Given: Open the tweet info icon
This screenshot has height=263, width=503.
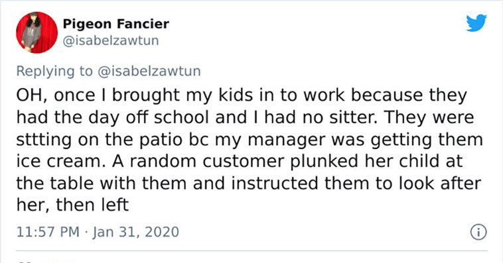Looking at the screenshot, I should pos(478,232).
